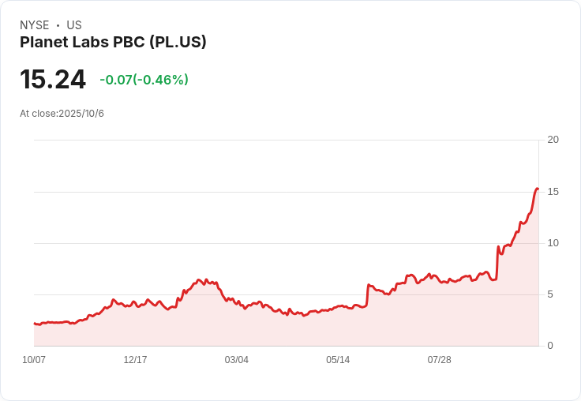Click the starting point of the price line

tap(35, 324)
